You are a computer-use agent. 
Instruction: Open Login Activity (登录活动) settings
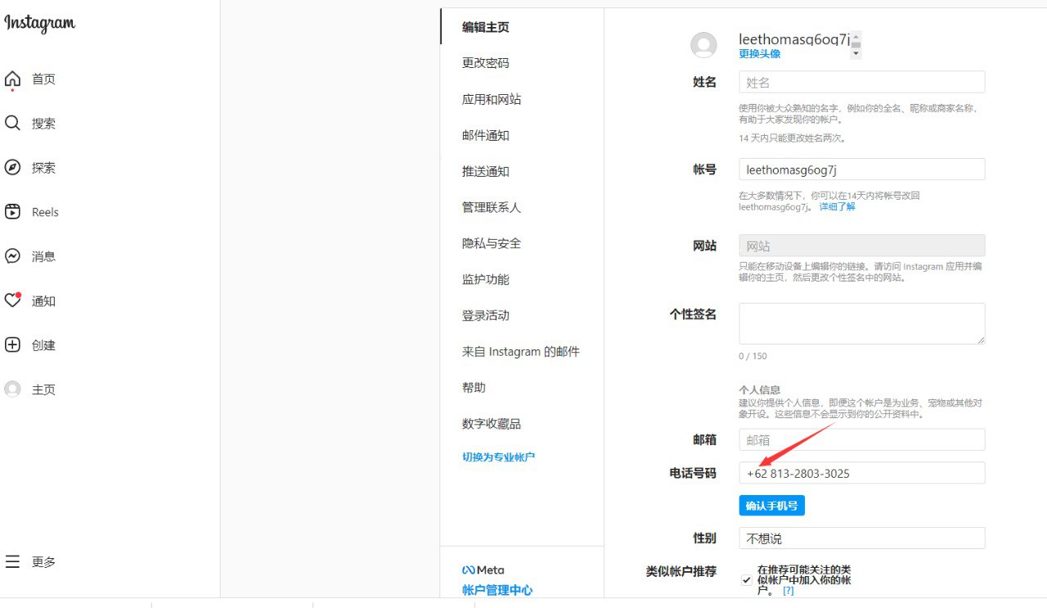485,315
